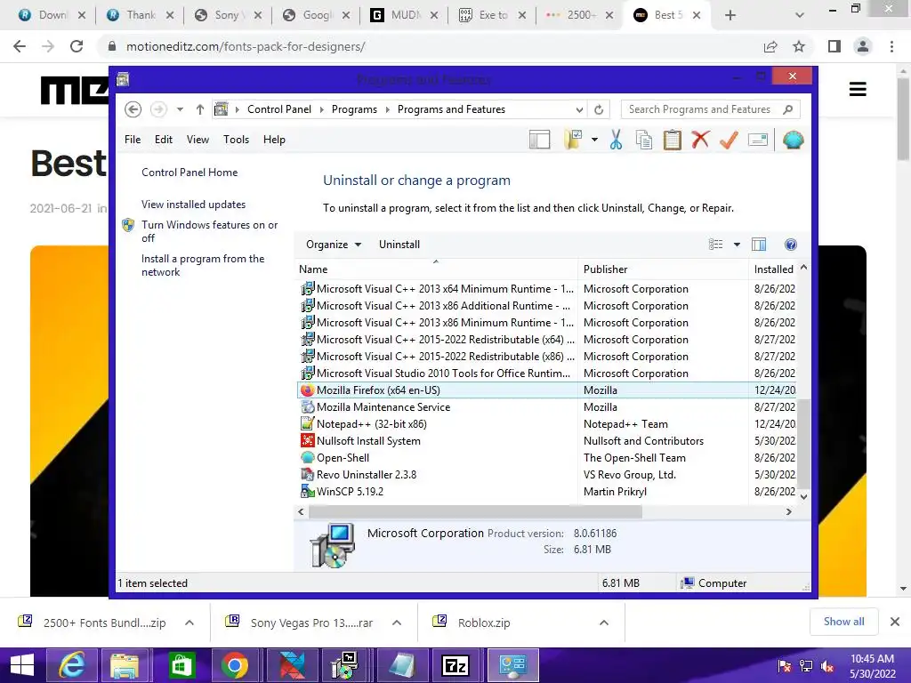Refresh the Programs and Features list

(x=599, y=109)
